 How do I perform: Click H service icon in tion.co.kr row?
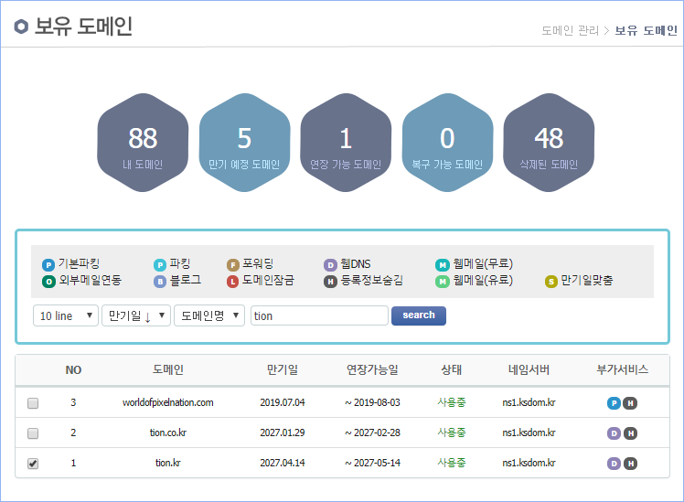pyautogui.click(x=630, y=433)
